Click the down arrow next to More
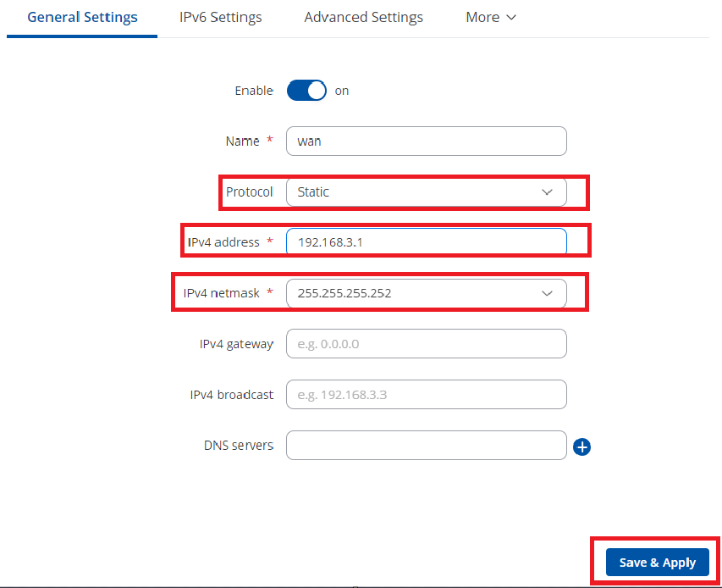 [511, 18]
